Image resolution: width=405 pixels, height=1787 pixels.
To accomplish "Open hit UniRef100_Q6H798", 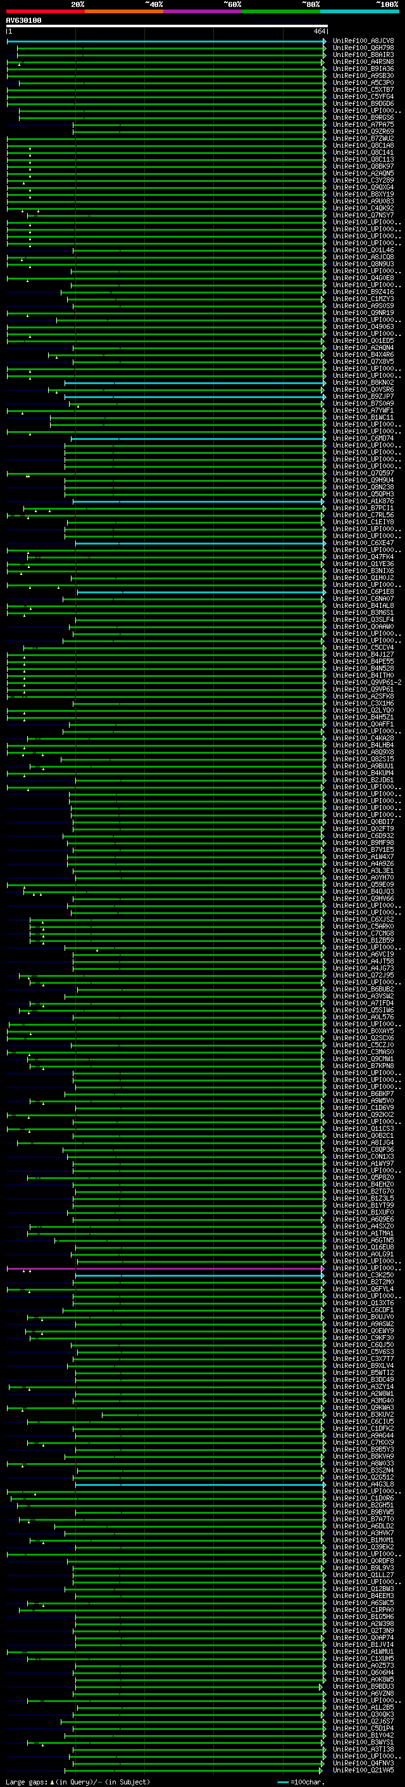I will pyautogui.click(x=363, y=48).
